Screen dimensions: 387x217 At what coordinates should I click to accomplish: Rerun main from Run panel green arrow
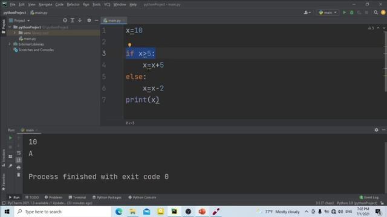click(10, 138)
